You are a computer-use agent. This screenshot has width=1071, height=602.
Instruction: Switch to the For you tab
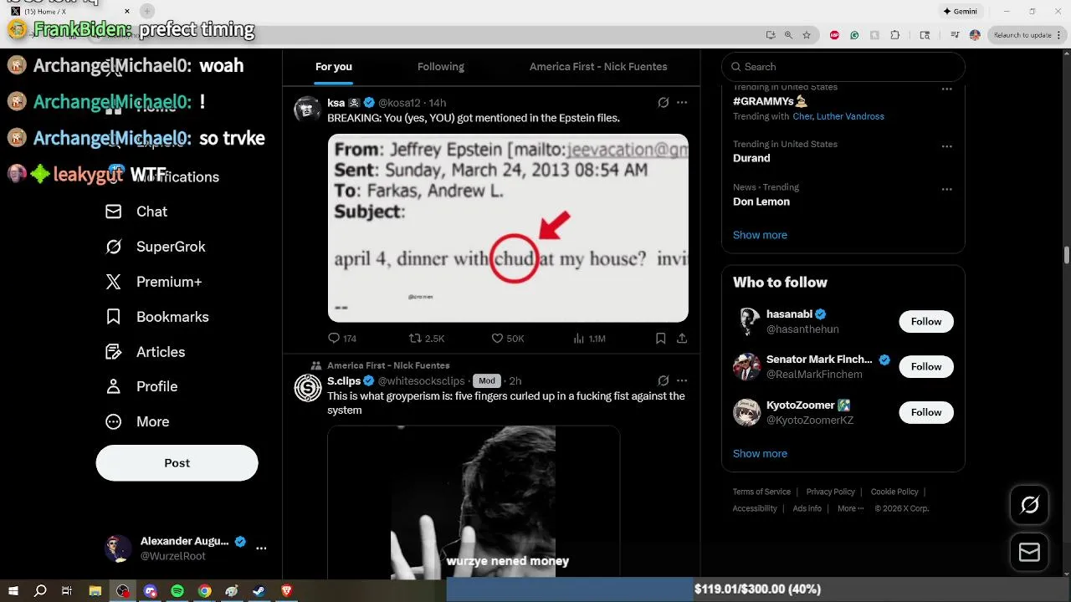333,67
